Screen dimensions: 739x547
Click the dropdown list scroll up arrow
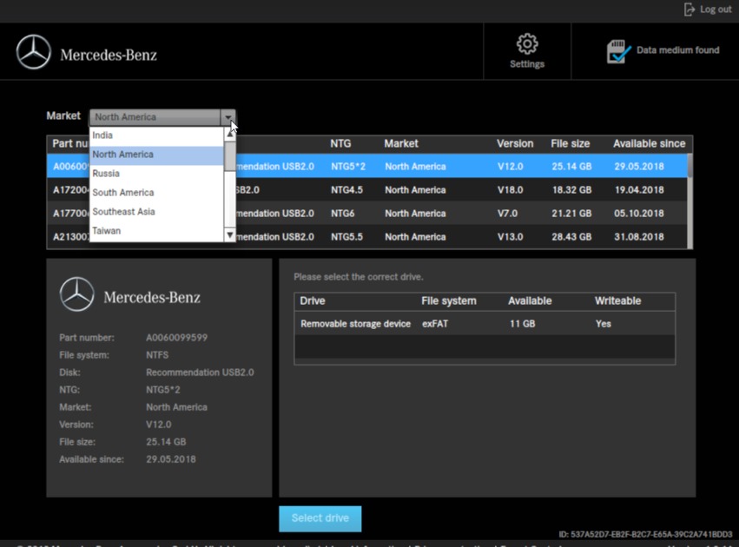pyautogui.click(x=229, y=135)
